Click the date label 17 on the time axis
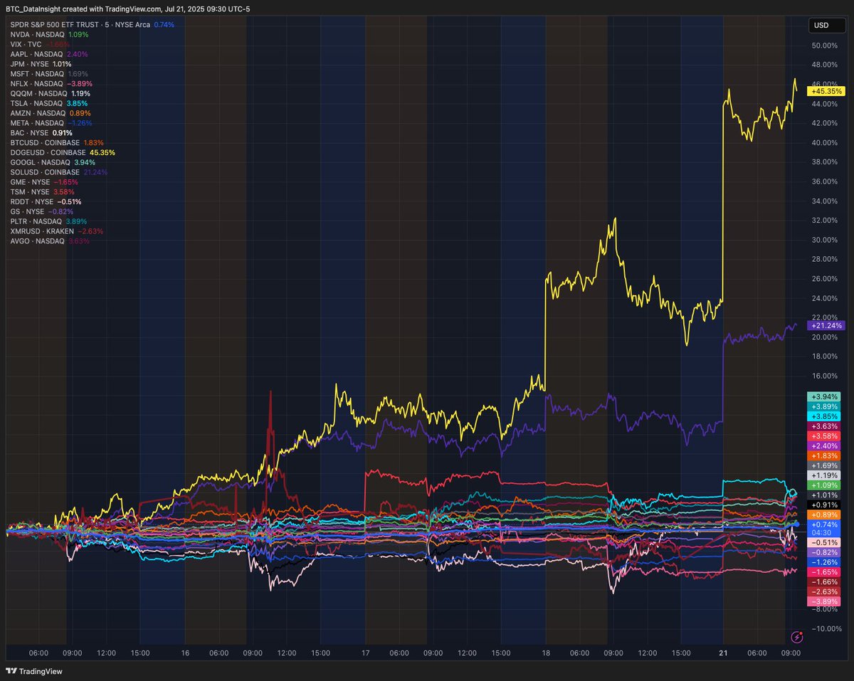 click(x=365, y=653)
